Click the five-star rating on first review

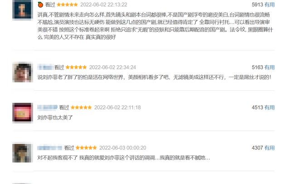[x=67, y=5]
